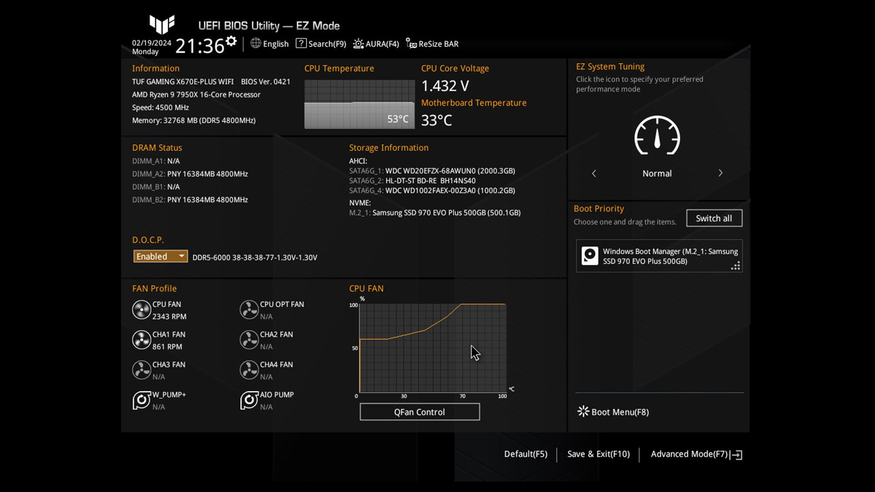Click the FAN Profile heading

tap(154, 288)
